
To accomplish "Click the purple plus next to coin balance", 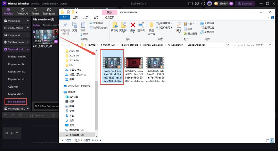I will [x=231, y=3].
